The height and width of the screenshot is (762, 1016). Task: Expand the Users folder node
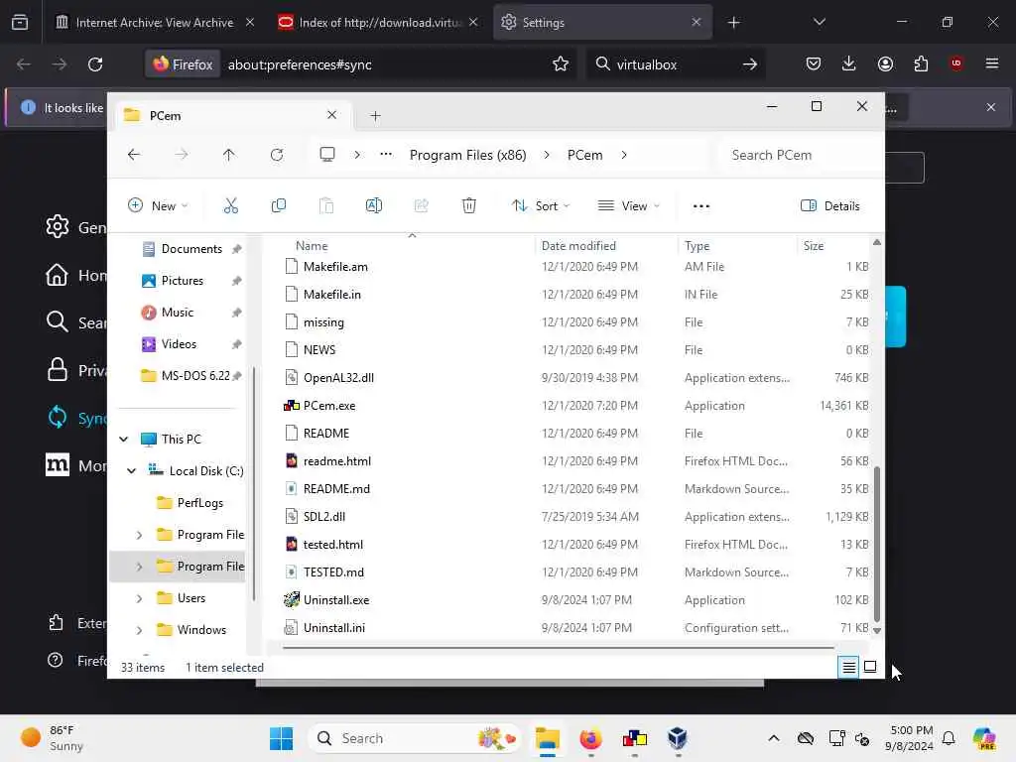pyautogui.click(x=139, y=598)
